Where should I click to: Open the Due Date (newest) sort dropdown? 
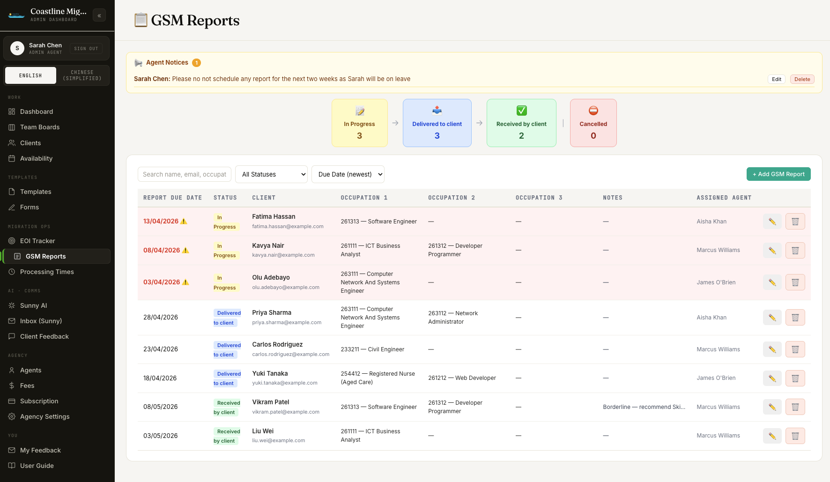348,174
